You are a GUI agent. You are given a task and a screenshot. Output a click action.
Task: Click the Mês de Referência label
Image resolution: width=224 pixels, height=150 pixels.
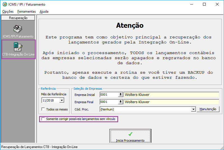[53, 94]
